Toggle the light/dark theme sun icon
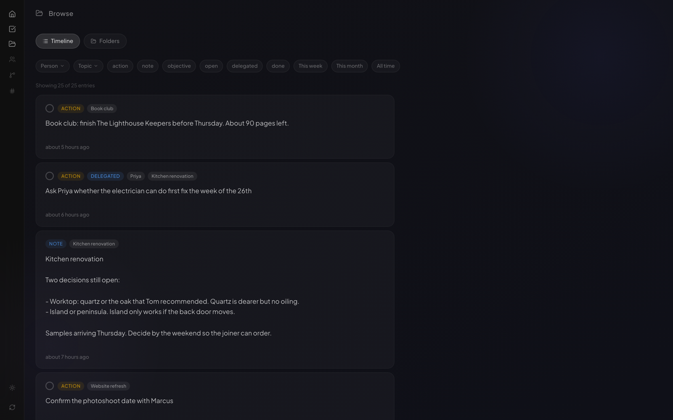673x420 pixels. [x=12, y=388]
